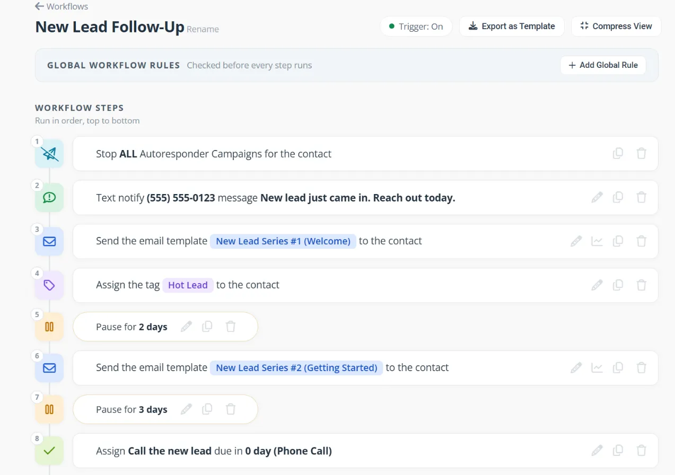Click the (555) 555-0123 phone number
This screenshot has height=475, width=675.
point(181,198)
